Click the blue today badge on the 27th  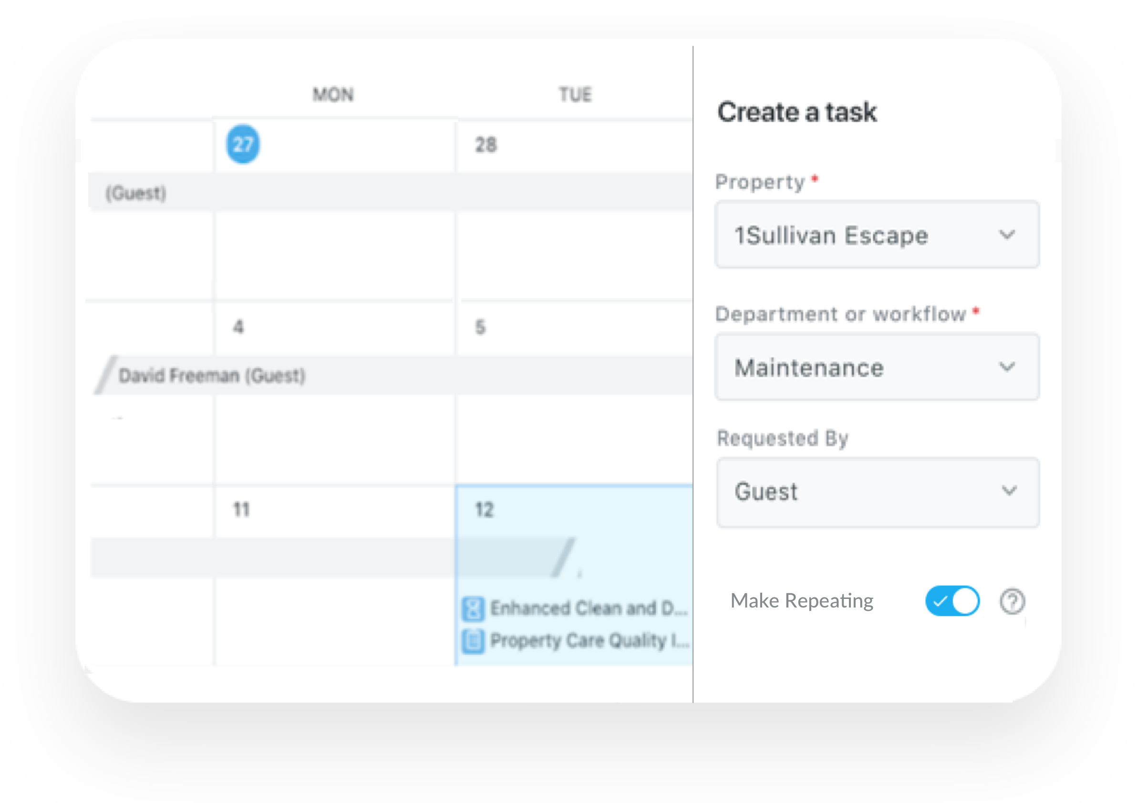(243, 144)
